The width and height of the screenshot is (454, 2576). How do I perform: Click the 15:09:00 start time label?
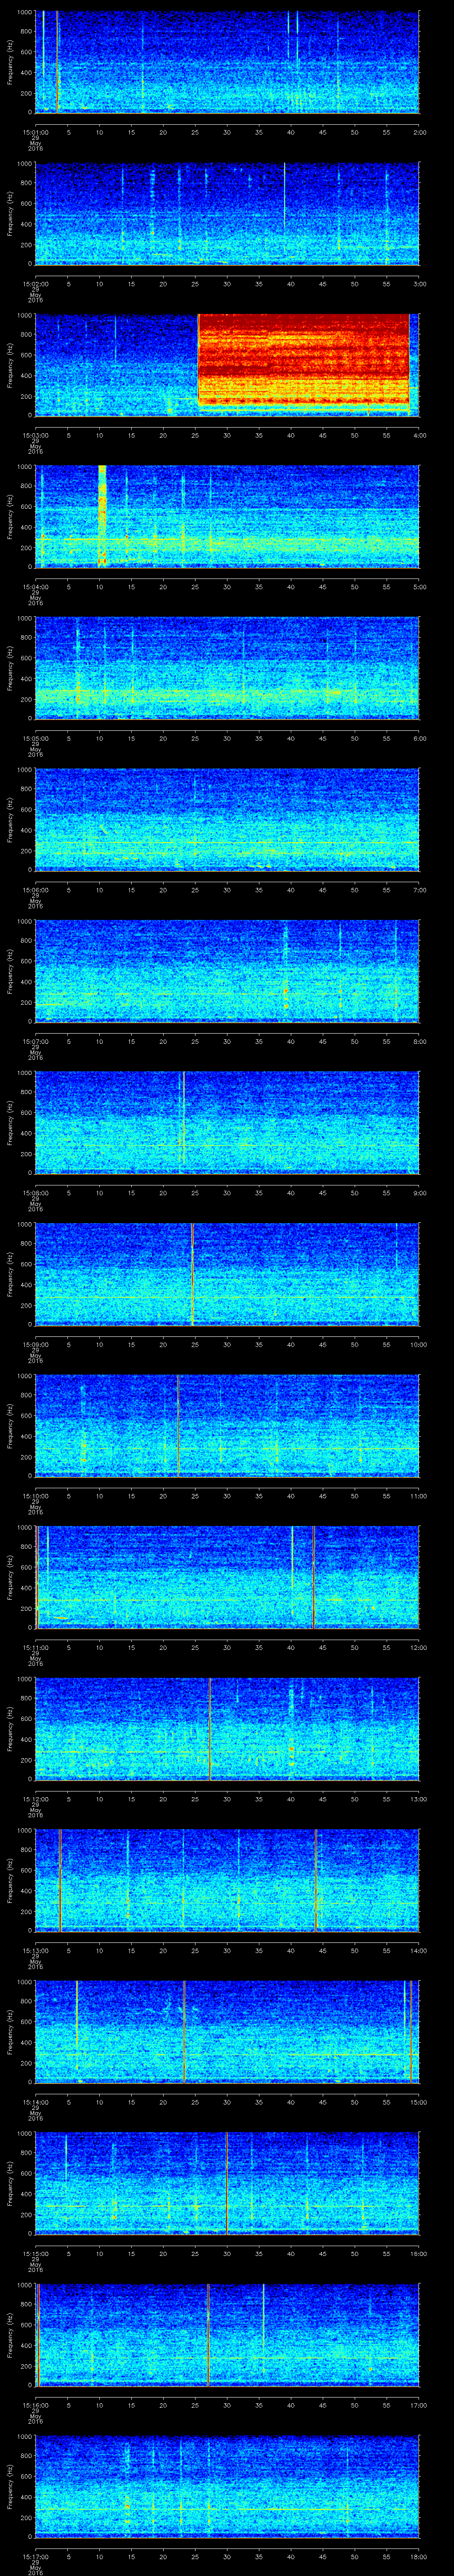click(35, 1345)
